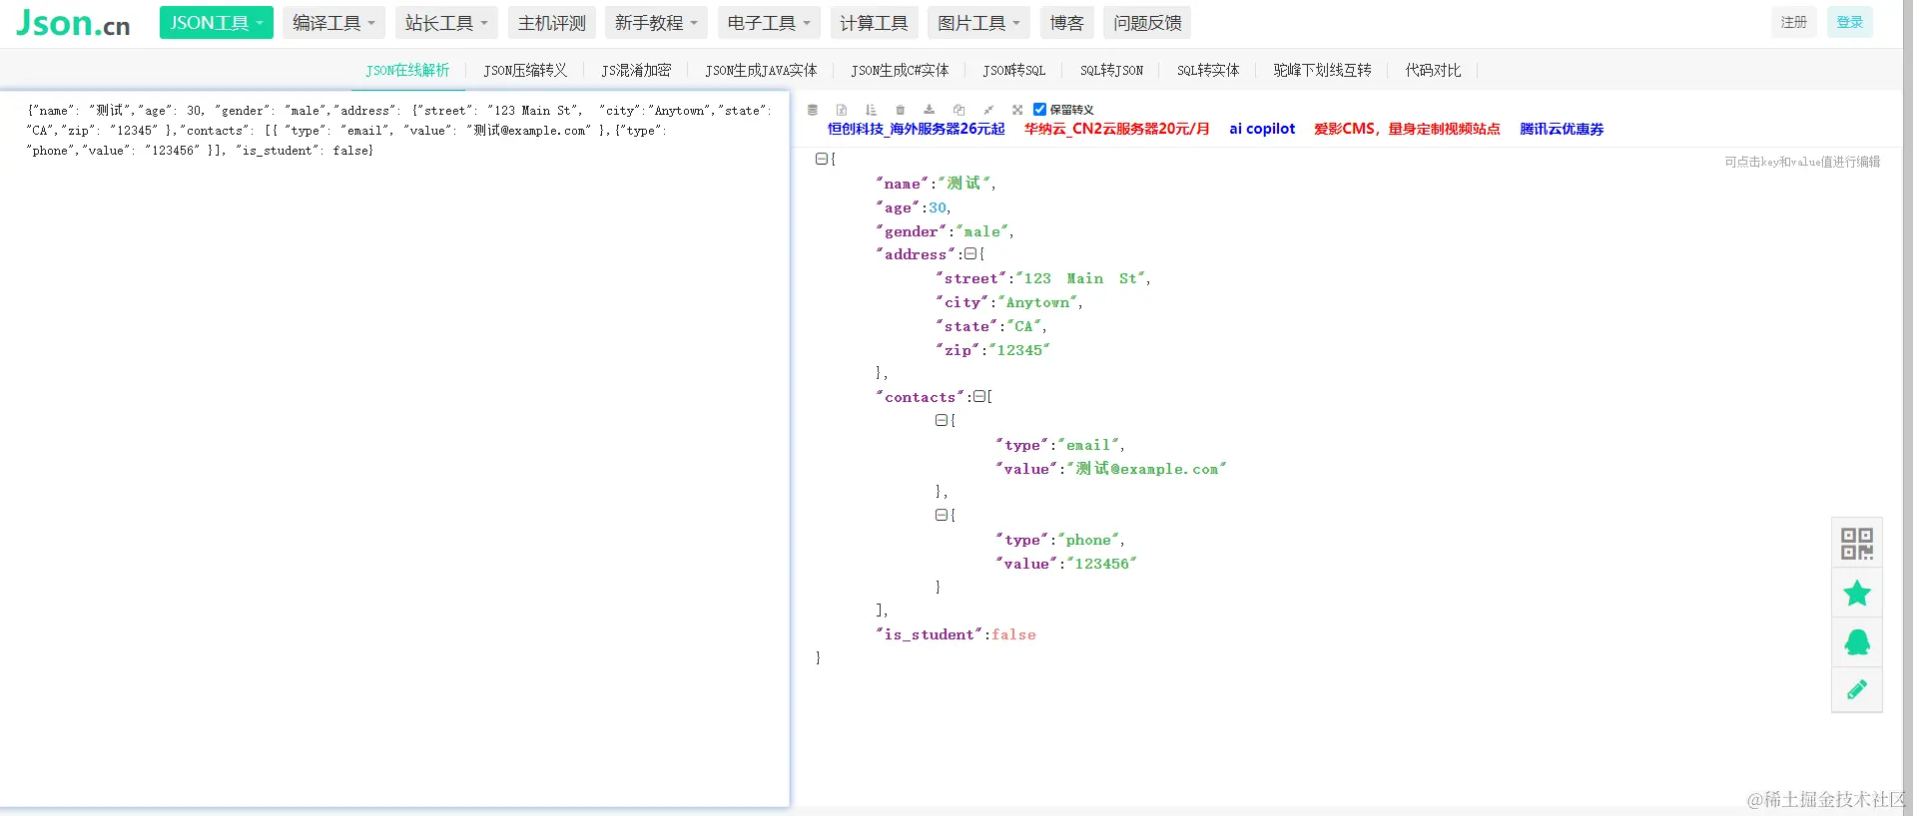Viewport: 1913px width, 816px height.
Task: Click the "123 Main St" street value
Action: point(1081,278)
